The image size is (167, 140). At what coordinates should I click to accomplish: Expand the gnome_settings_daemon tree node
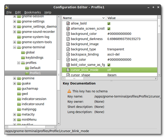tap(15, 26)
